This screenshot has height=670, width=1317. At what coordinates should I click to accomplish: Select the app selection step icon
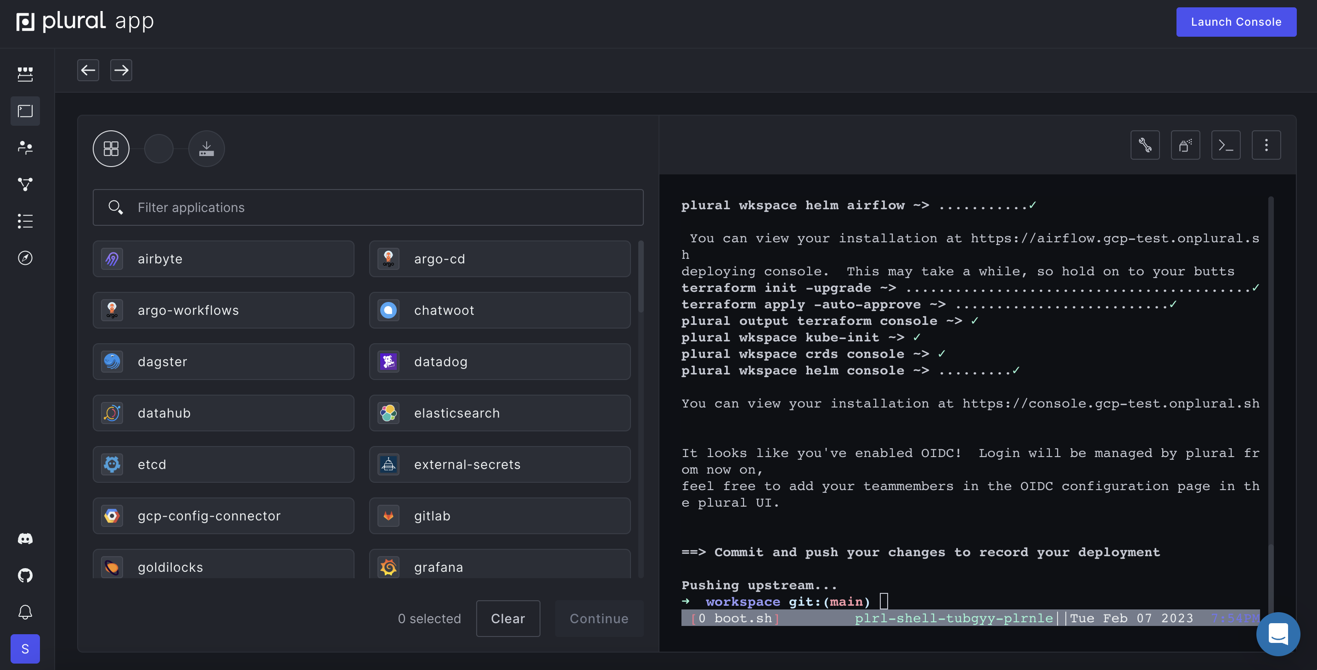pyautogui.click(x=111, y=149)
